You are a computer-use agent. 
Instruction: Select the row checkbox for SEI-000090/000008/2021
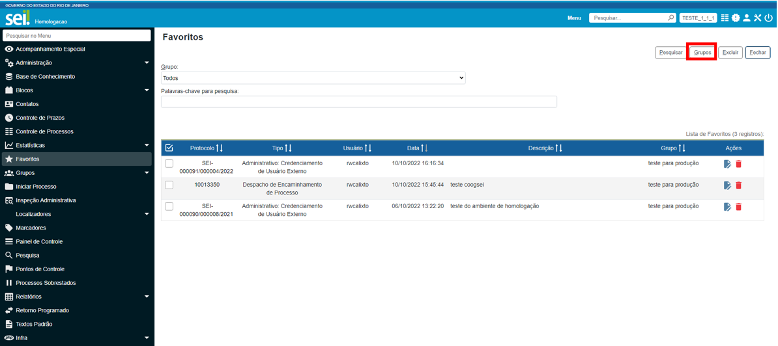pyautogui.click(x=169, y=207)
